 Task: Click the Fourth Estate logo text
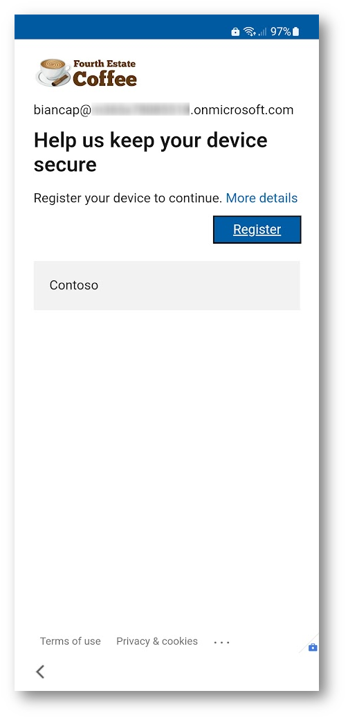click(104, 64)
